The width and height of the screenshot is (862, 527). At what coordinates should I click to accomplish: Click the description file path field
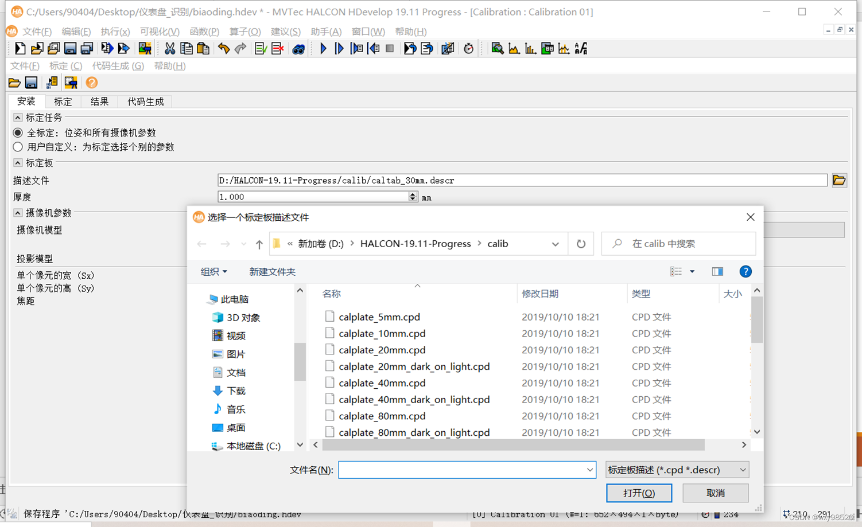point(522,180)
